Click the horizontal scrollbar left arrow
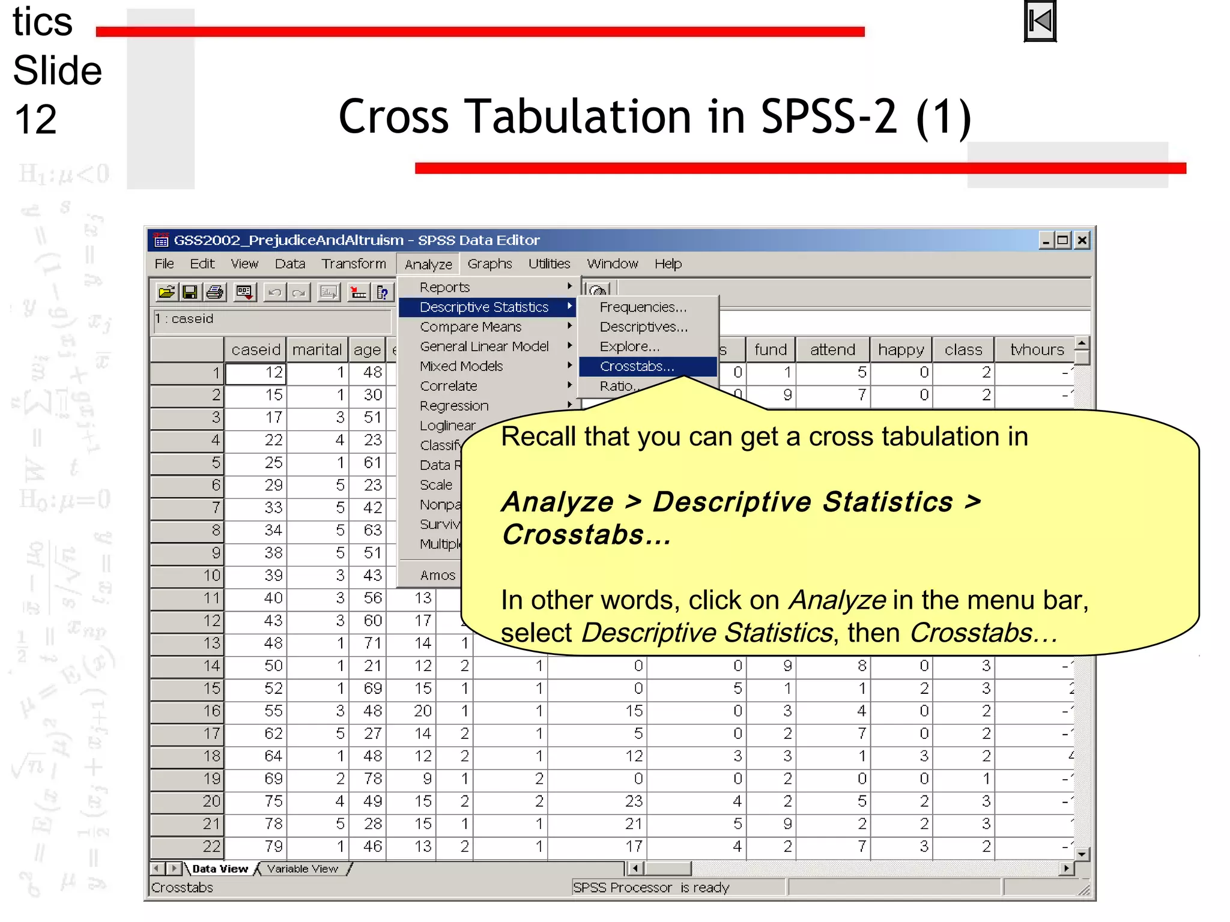Screen dimensions: 1230x922 pos(635,868)
